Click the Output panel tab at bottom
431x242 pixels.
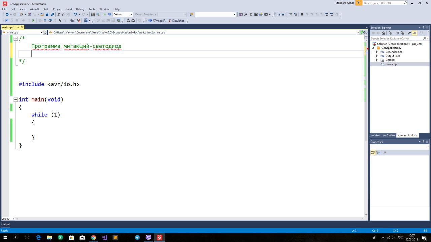[6, 224]
